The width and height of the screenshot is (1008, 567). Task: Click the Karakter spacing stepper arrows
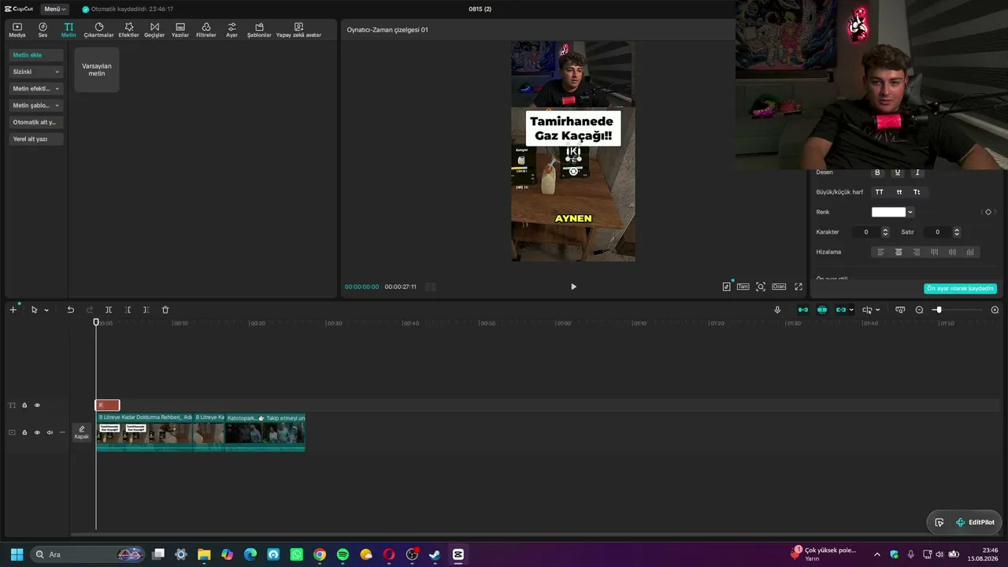point(885,232)
